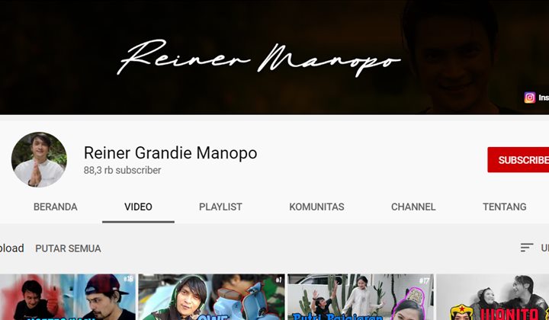This screenshot has width=549, height=320.
Task: Click the 88,3 rb subscriber count text
Action: coord(122,171)
